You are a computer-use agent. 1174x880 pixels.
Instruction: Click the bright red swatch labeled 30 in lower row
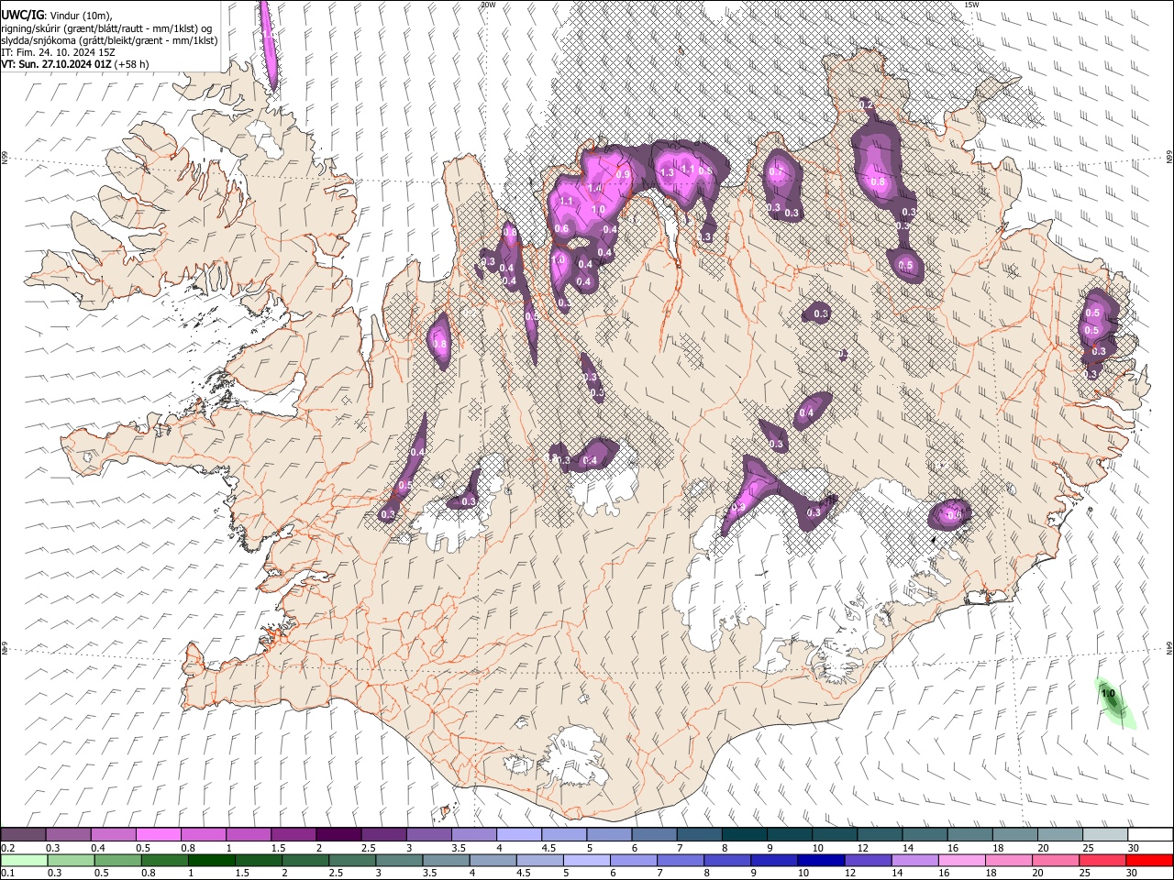(1149, 860)
